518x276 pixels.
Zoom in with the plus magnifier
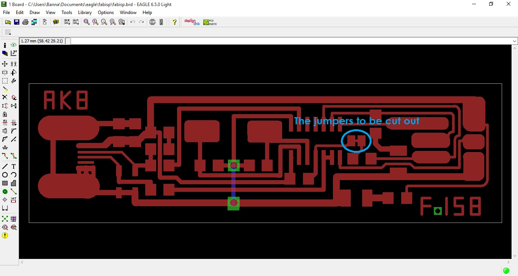pos(96,22)
